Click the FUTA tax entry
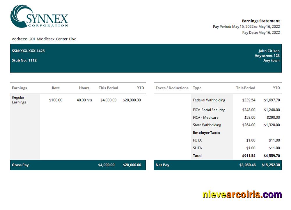The width and height of the screenshot is (291, 210). coord(197,140)
